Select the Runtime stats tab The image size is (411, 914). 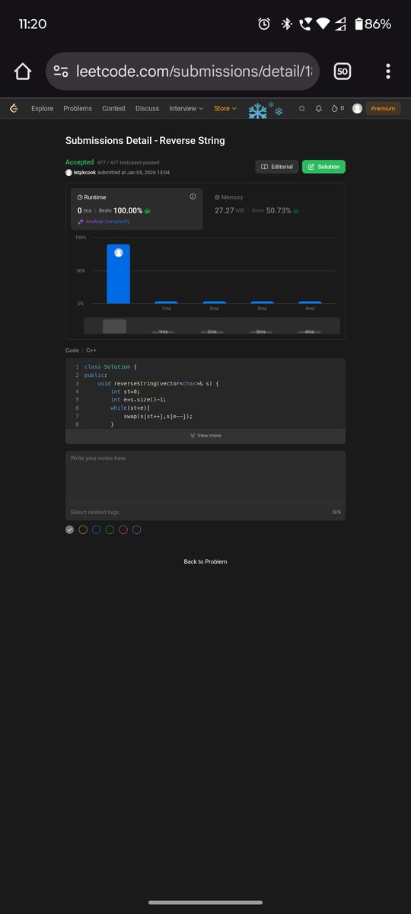click(137, 209)
